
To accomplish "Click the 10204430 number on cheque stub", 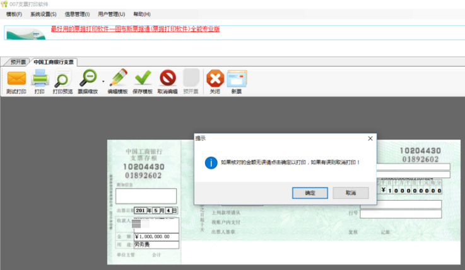I will point(144,167).
